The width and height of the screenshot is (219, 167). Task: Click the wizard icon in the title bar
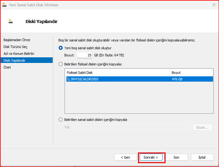[x=4, y=5]
